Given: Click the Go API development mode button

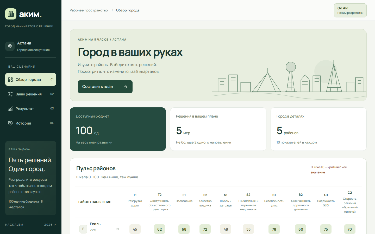Looking at the screenshot, I should (x=350, y=10).
